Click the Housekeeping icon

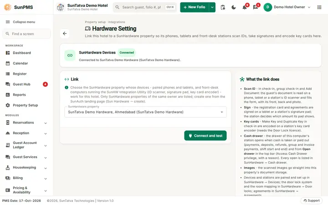coord(8,167)
